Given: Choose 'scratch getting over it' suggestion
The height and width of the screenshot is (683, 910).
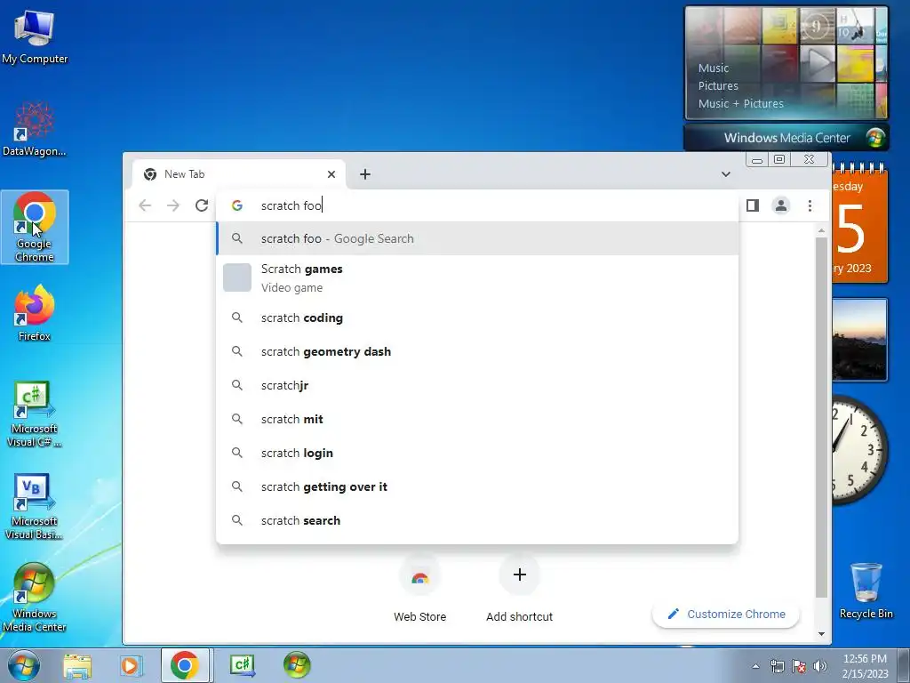Looking at the screenshot, I should click(477, 486).
